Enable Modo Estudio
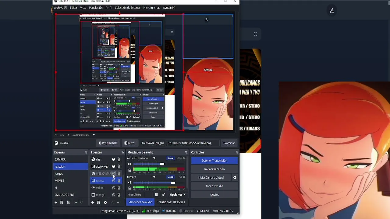 click(x=214, y=186)
